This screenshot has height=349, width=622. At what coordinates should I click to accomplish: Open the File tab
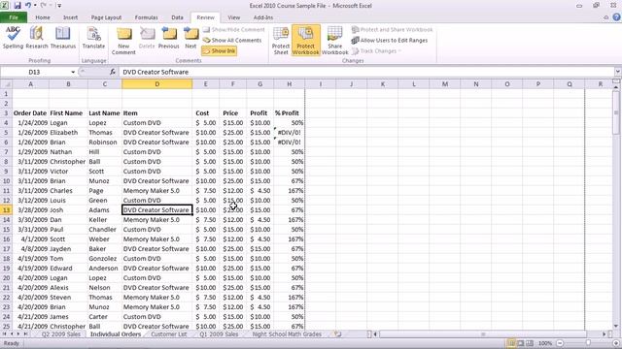[x=14, y=17]
